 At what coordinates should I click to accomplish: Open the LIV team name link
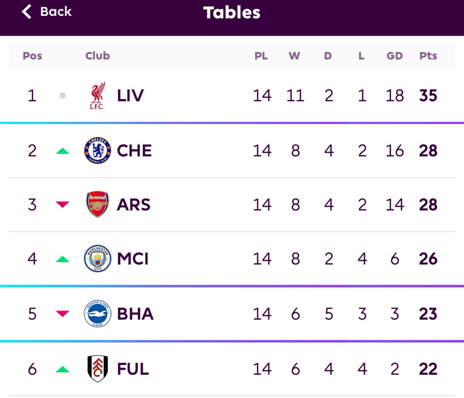130,95
